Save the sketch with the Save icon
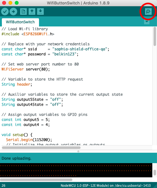 coord(40,12)
